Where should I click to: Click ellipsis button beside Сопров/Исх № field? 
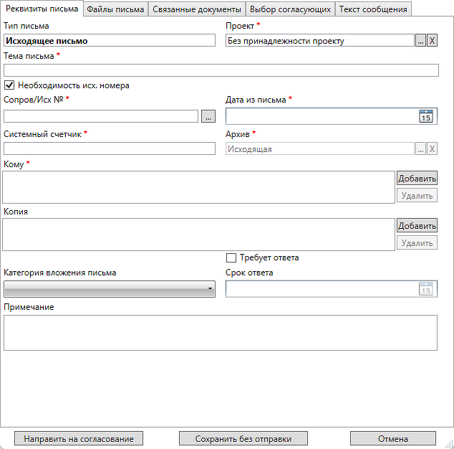click(208, 116)
